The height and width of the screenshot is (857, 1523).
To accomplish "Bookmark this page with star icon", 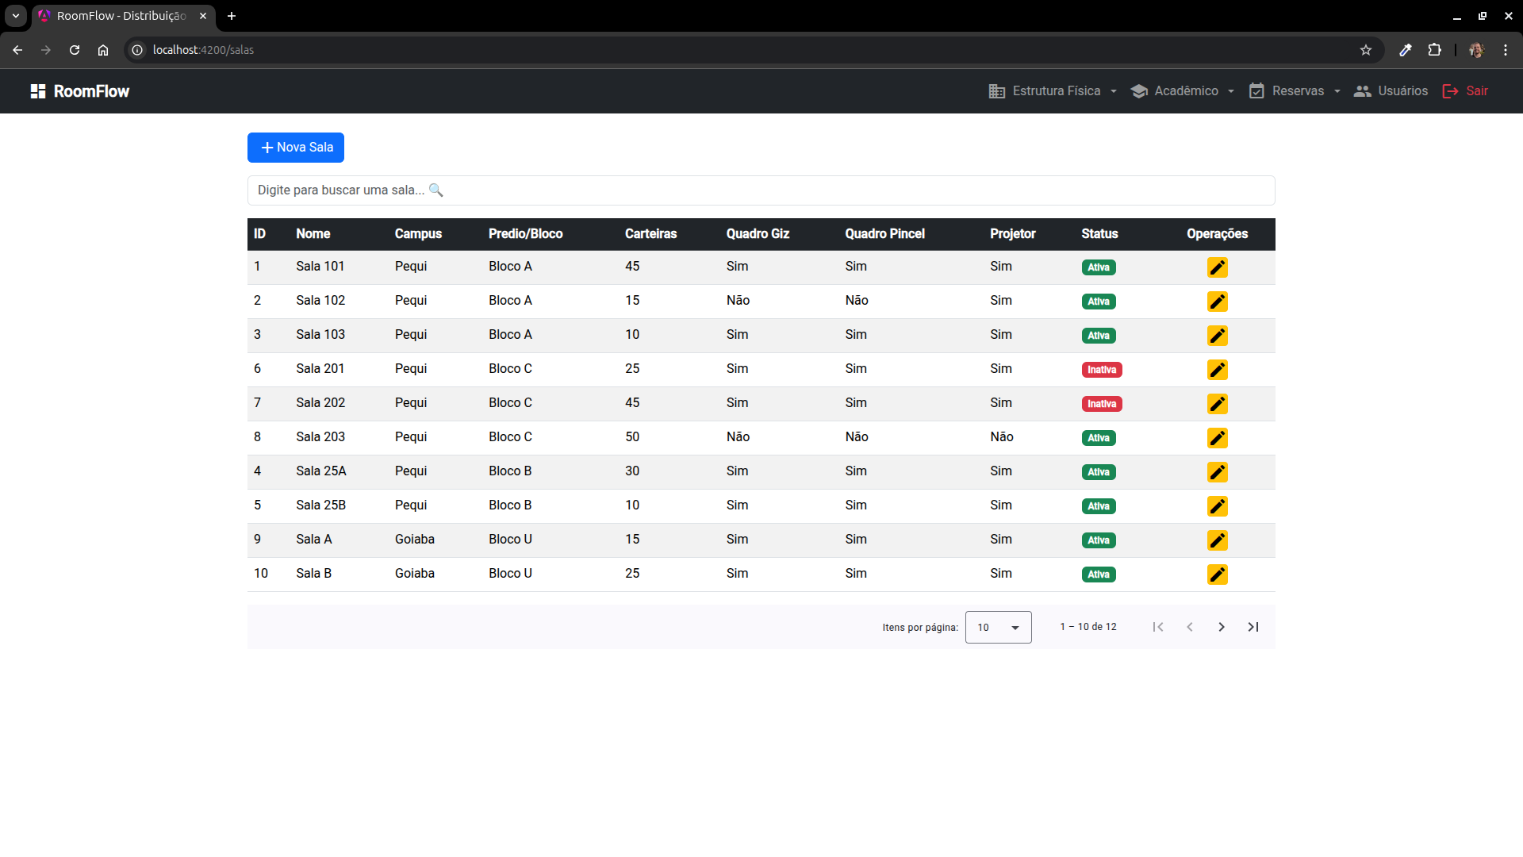I will (1365, 50).
